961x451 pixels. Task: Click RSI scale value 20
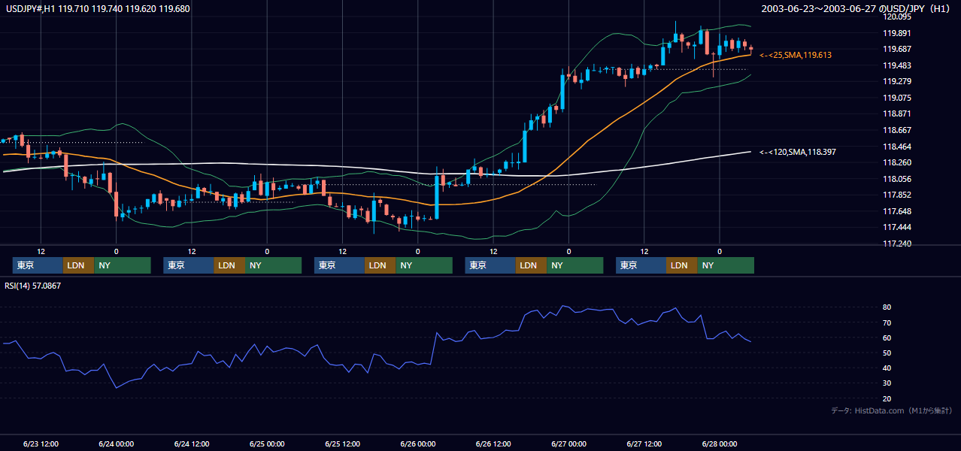click(887, 398)
